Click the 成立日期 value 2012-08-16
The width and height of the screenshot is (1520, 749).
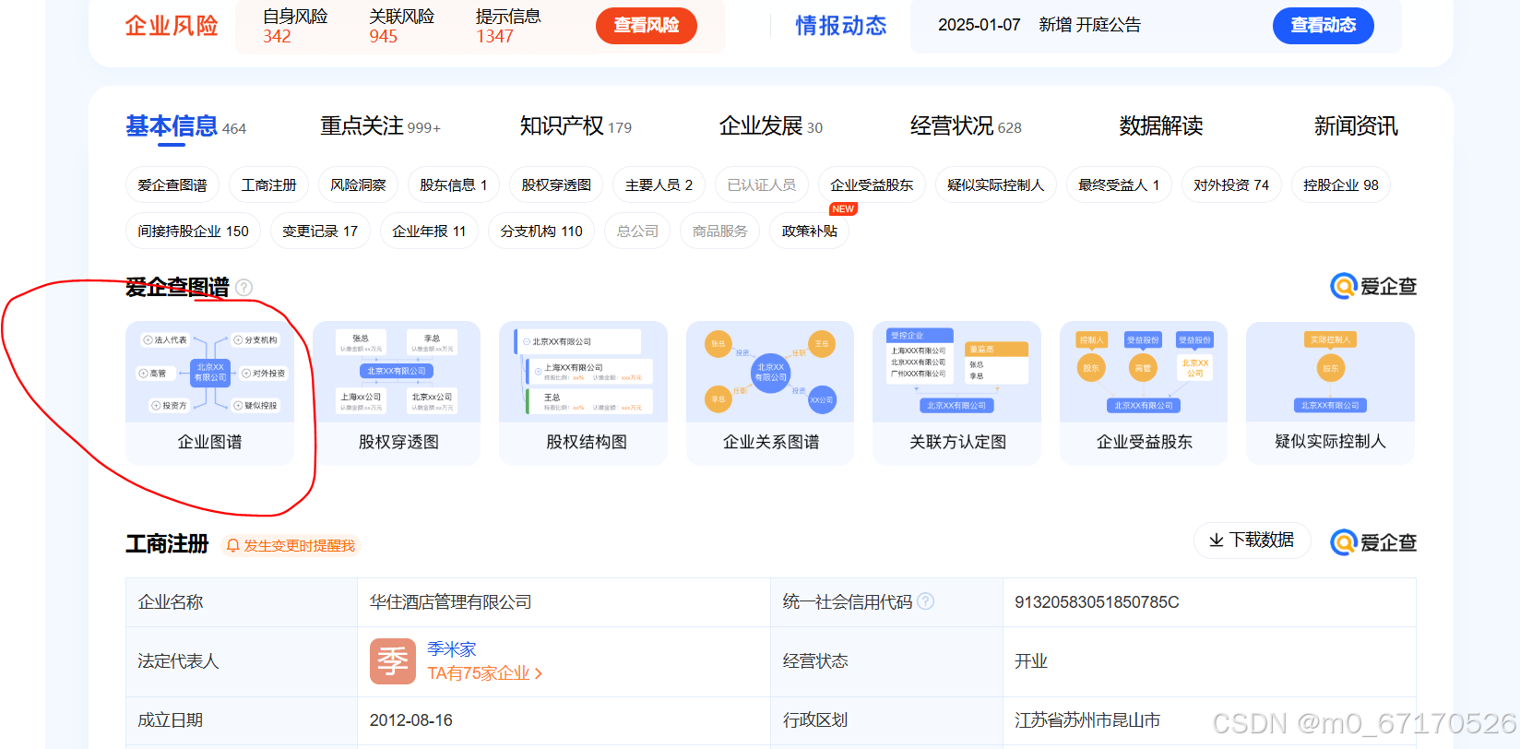coord(410,720)
